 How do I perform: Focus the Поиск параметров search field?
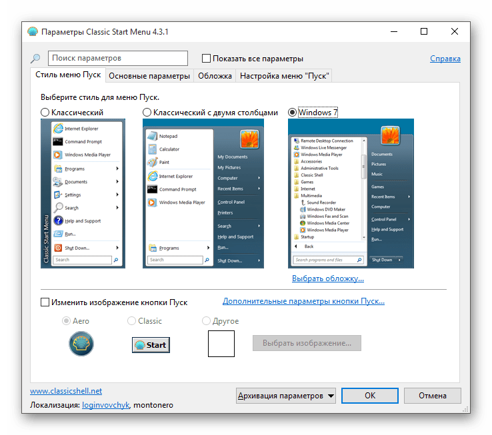118,59
